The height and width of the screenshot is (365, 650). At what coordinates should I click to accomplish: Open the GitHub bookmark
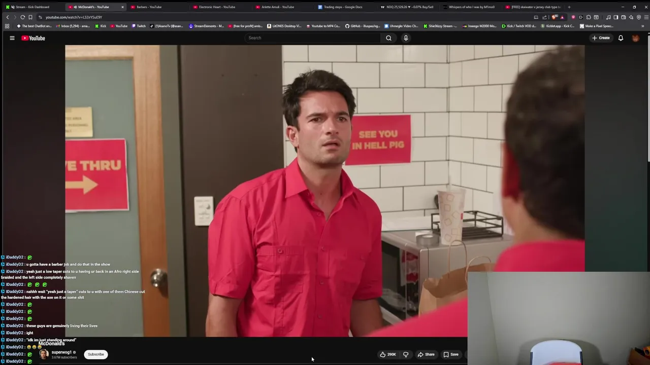click(x=363, y=26)
